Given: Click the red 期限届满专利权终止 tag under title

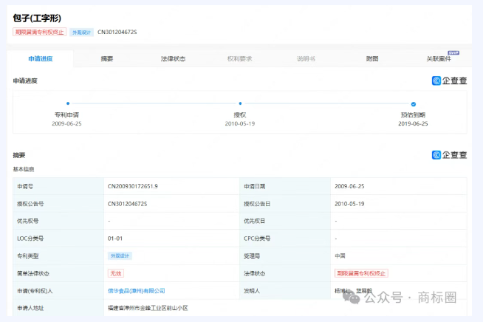Looking at the screenshot, I should 39,32.
